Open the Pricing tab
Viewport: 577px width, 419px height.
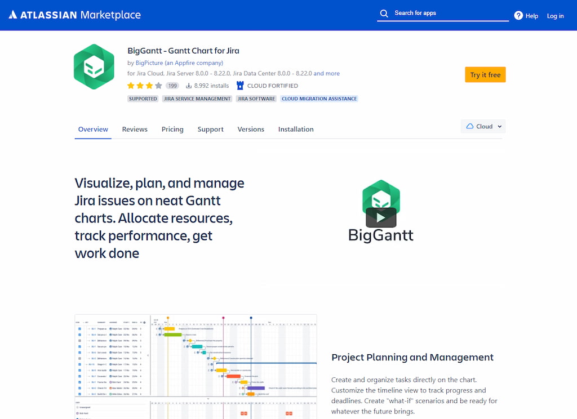pos(172,129)
